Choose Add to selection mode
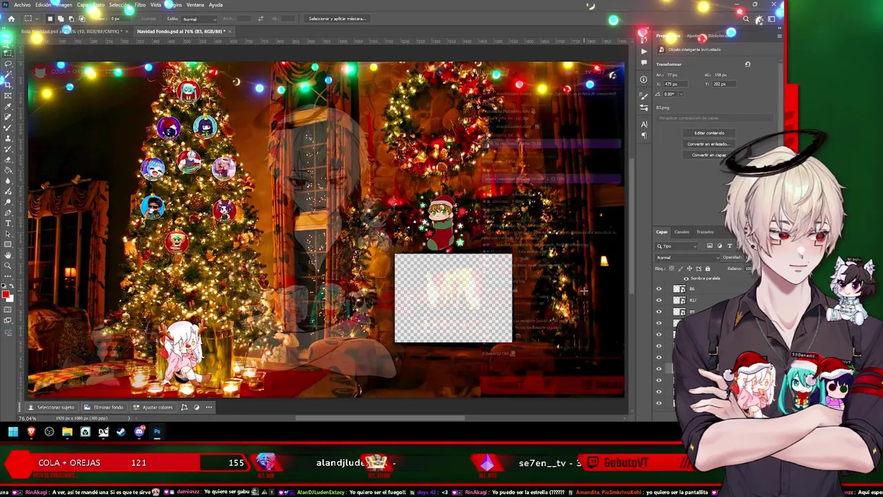The height and width of the screenshot is (497, 883). point(61,19)
